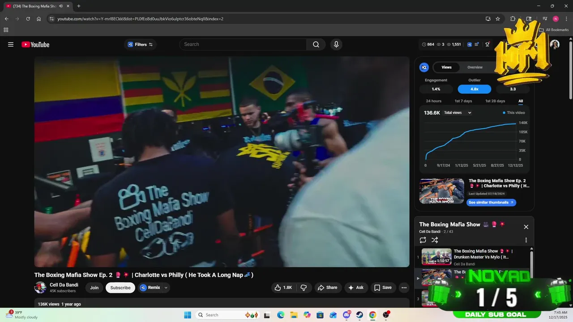Bookmark this page with star icon

498,19
